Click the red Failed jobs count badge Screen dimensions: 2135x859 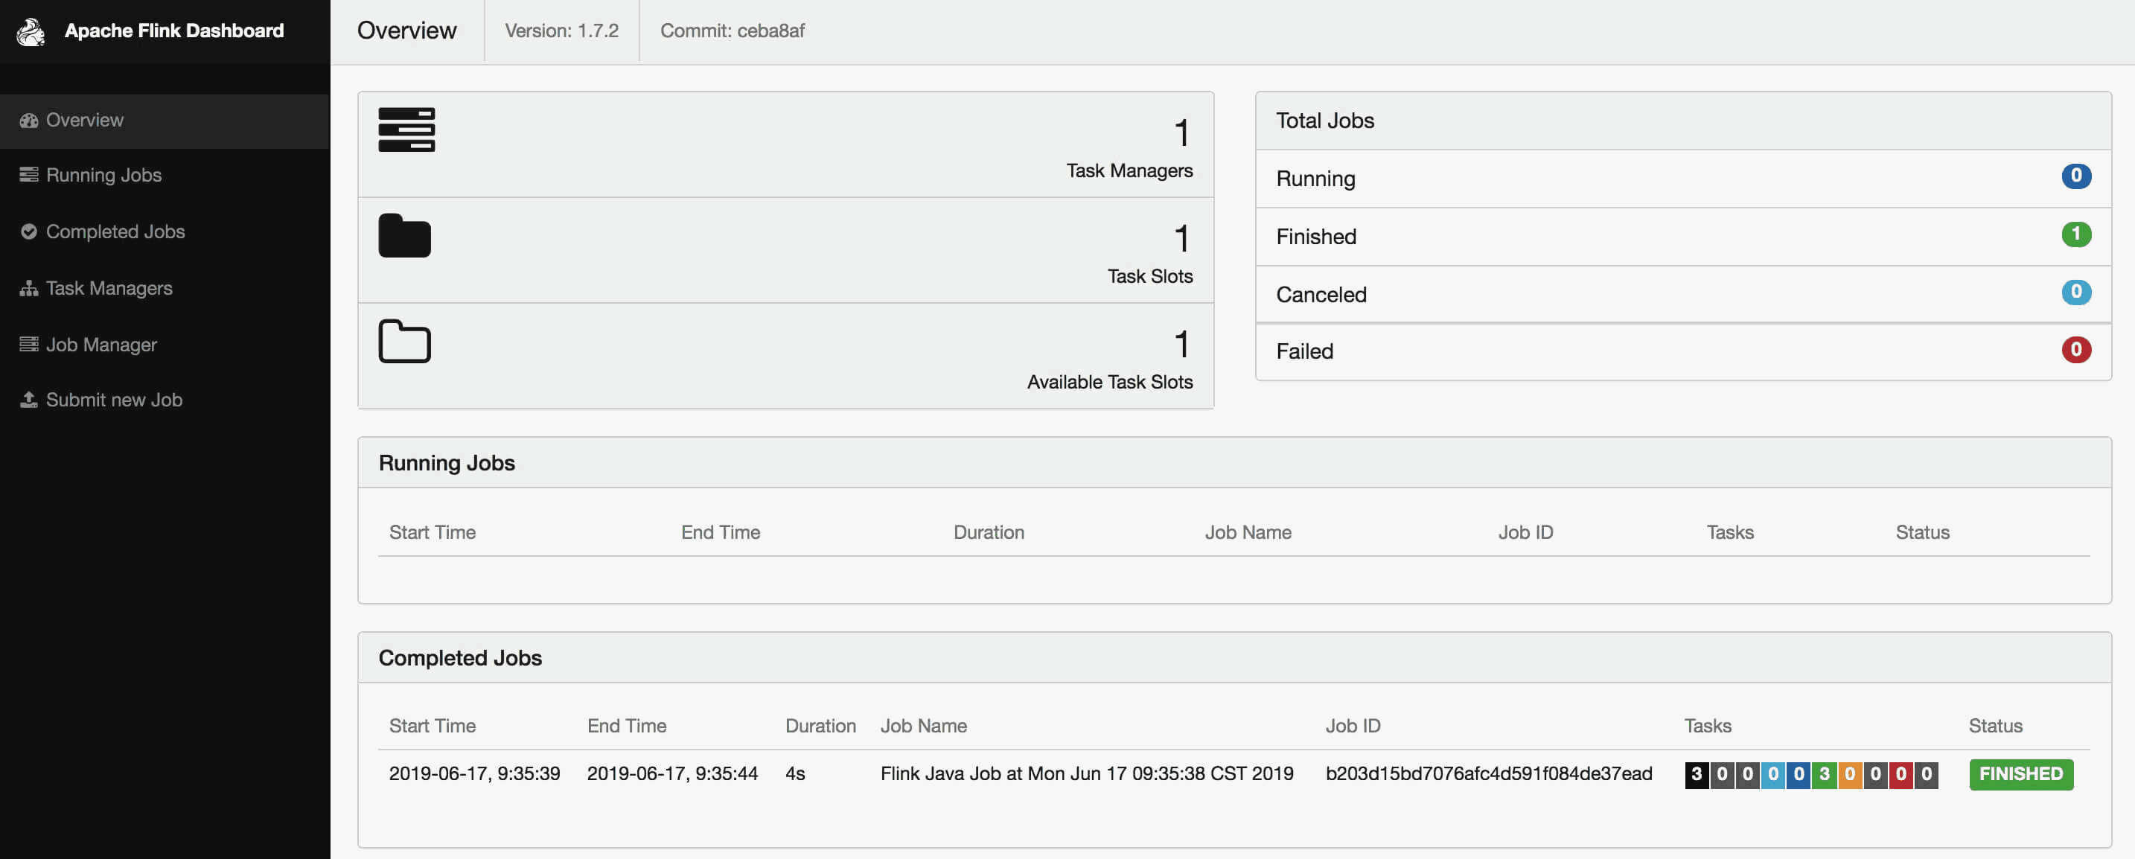pos(2075,350)
